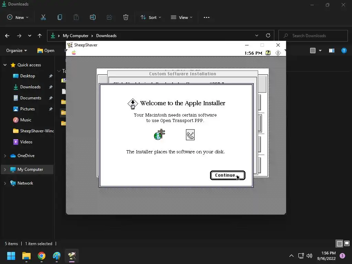Open the Explorer help icon
The height and width of the screenshot is (264, 352).
[344, 51]
